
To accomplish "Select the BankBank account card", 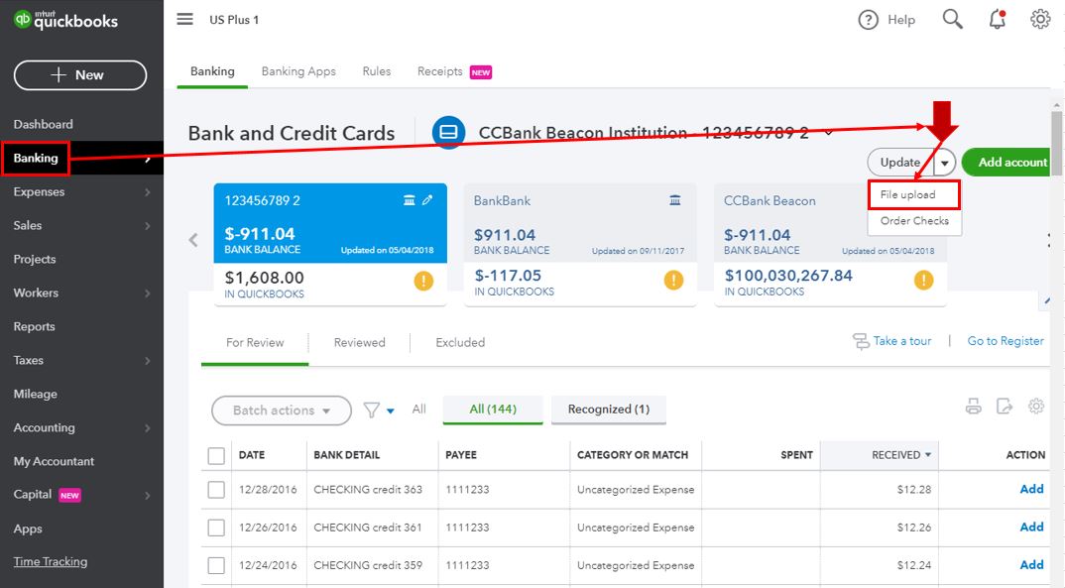I will 580,245.
